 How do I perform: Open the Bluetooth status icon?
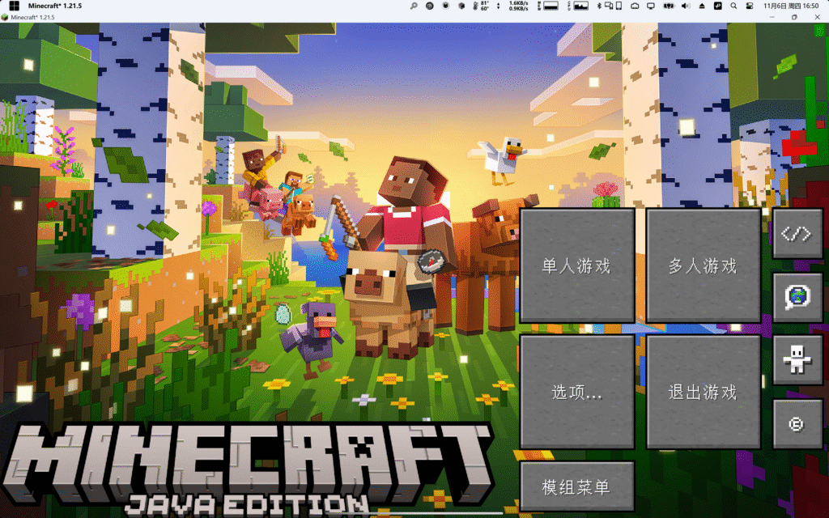(x=599, y=6)
